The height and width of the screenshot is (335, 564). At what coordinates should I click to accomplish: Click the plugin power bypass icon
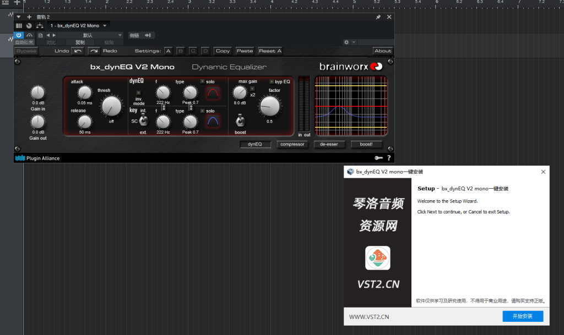click(19, 35)
